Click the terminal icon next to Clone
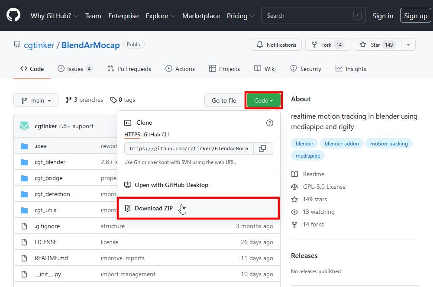The height and width of the screenshot is (287, 433). pyautogui.click(x=128, y=123)
